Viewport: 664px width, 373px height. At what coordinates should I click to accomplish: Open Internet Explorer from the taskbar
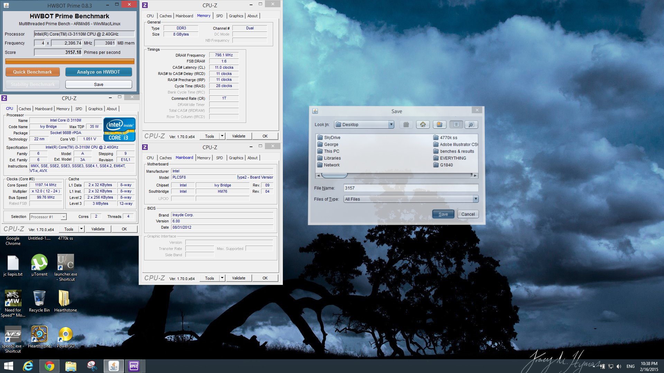(x=28, y=366)
